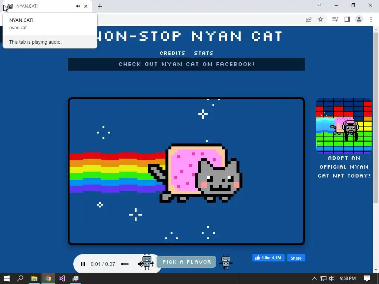Restore down the Chrome window

coord(353,5)
